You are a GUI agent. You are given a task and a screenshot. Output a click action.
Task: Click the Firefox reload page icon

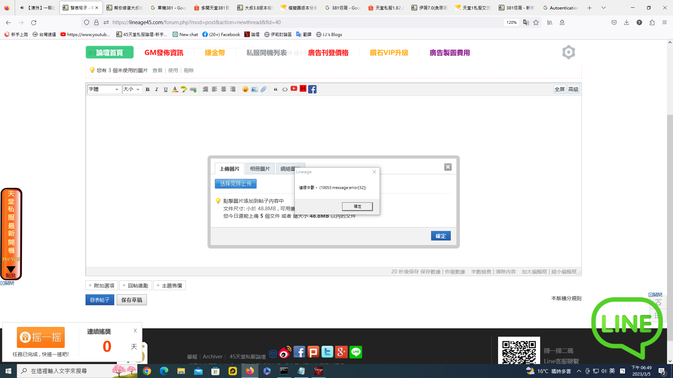coord(34,22)
